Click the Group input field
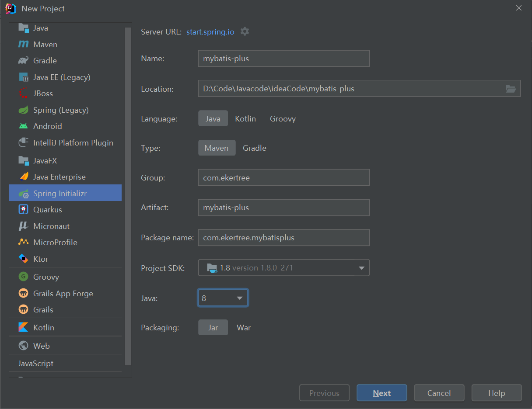Viewport: 532px width, 409px height. 284,178
